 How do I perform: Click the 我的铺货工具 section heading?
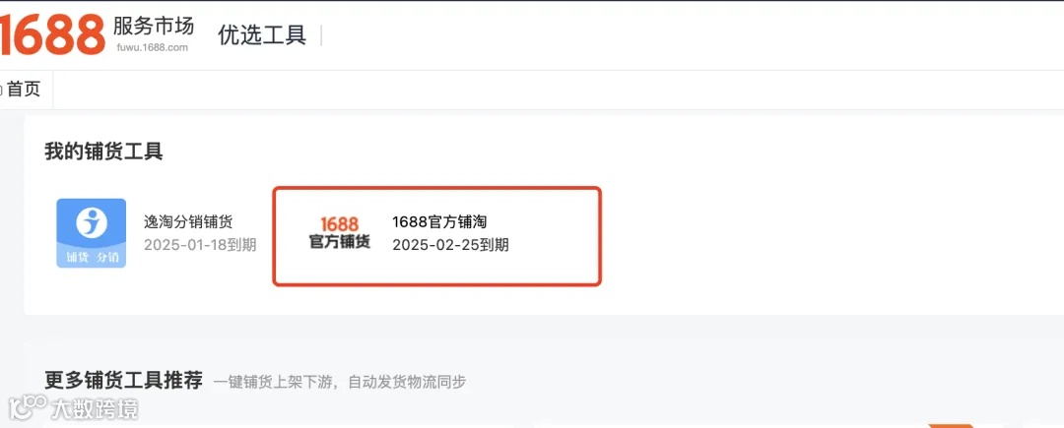[103, 151]
